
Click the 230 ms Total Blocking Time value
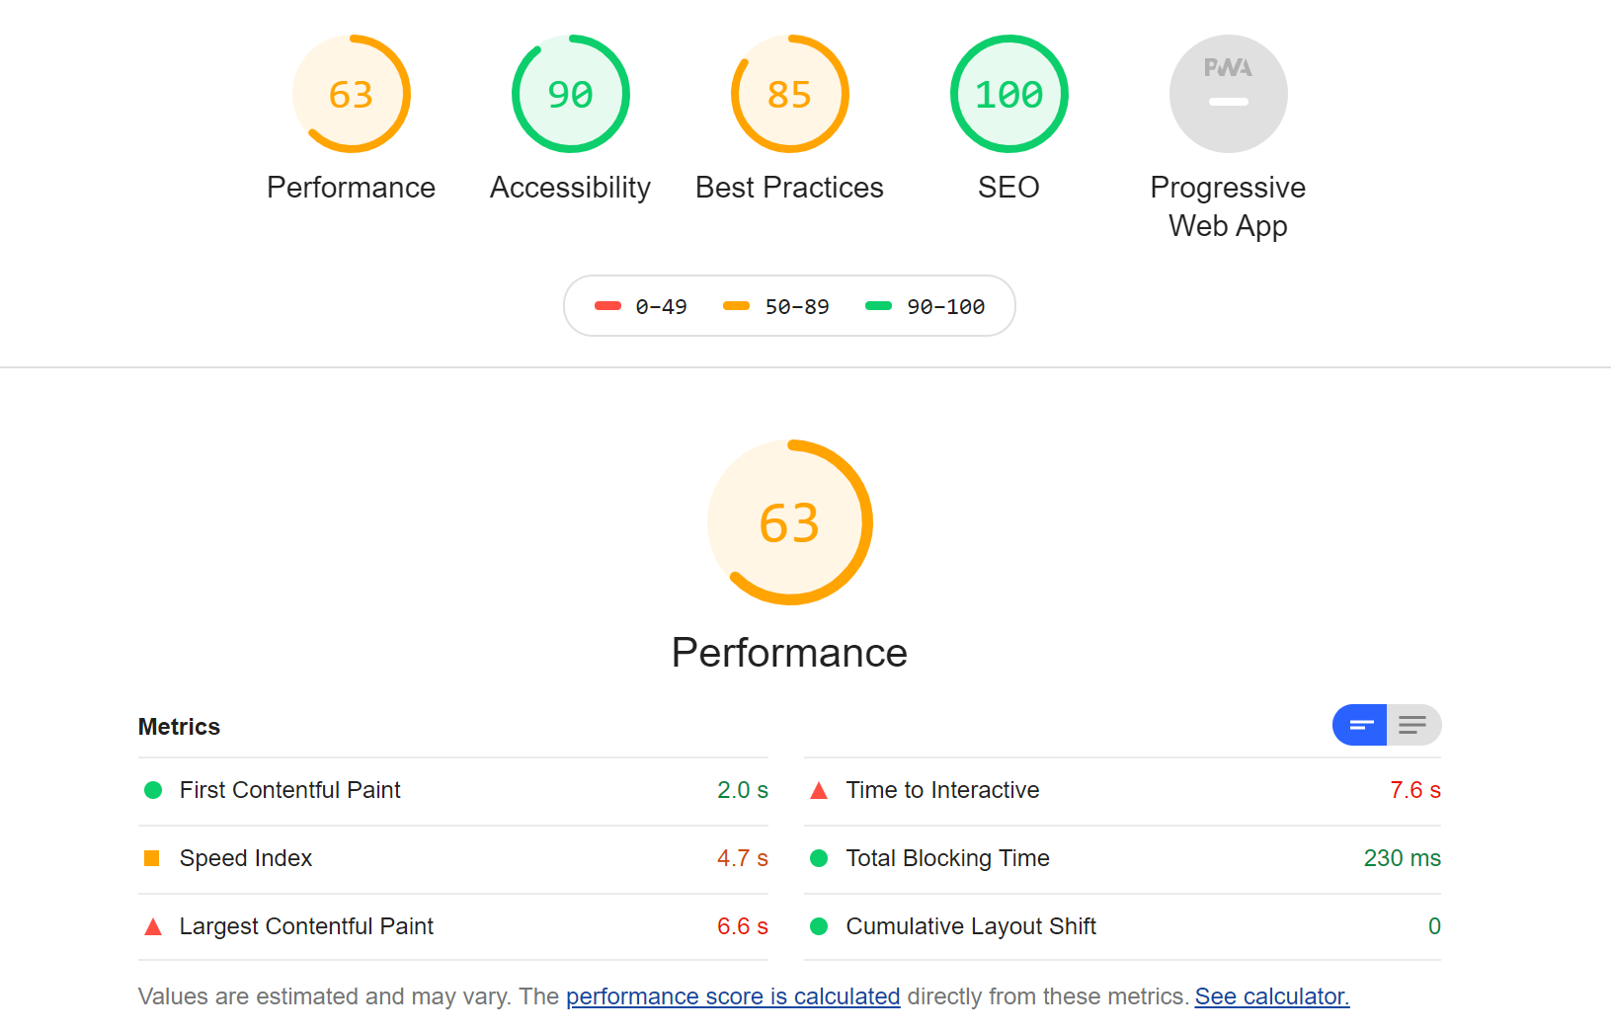point(1403,858)
